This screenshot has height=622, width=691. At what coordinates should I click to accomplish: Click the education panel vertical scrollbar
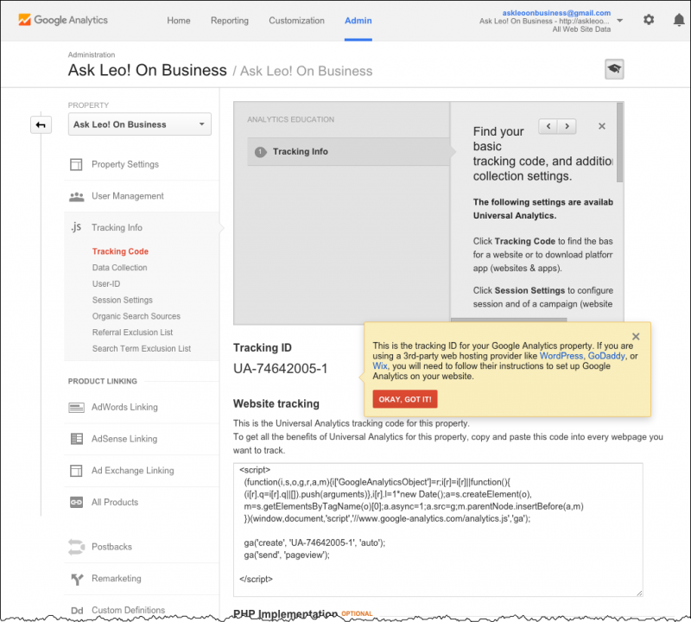pos(619,143)
